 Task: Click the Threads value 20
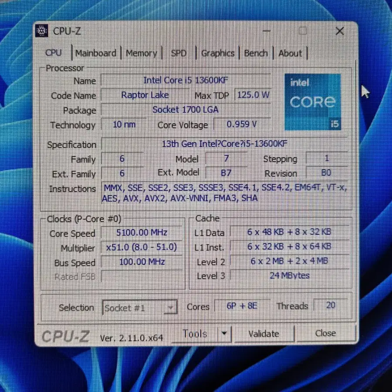[x=331, y=305]
